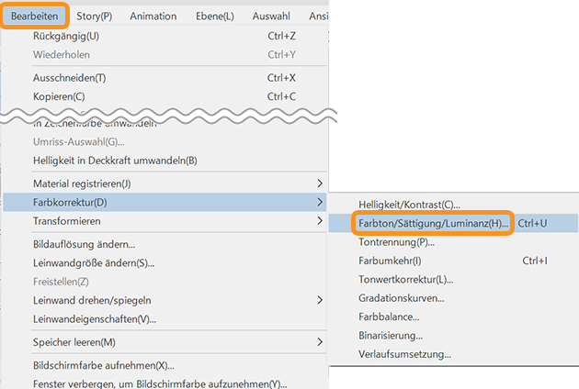
Task: Open Bildauflösung ändern dialog
Action: [84, 244]
